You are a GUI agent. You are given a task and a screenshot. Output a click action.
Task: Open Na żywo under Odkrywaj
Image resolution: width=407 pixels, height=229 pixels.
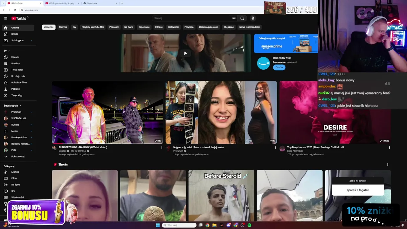click(x=18, y=185)
